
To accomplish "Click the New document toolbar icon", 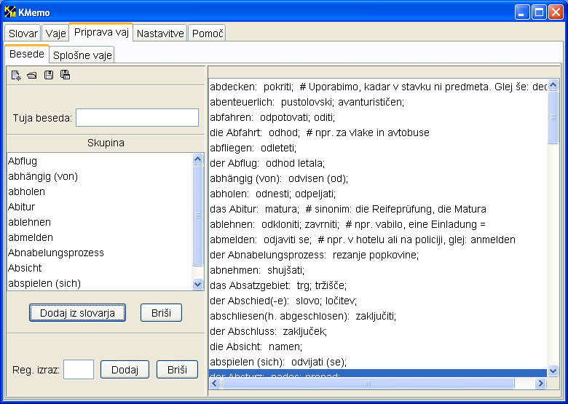I will (x=16, y=75).
